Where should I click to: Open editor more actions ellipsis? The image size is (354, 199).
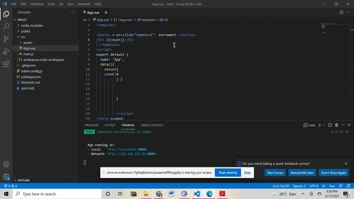tap(348, 12)
